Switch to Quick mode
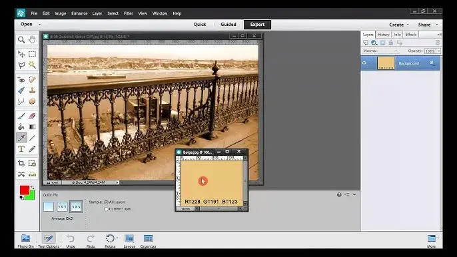The width and height of the screenshot is (457, 257). 200,25
